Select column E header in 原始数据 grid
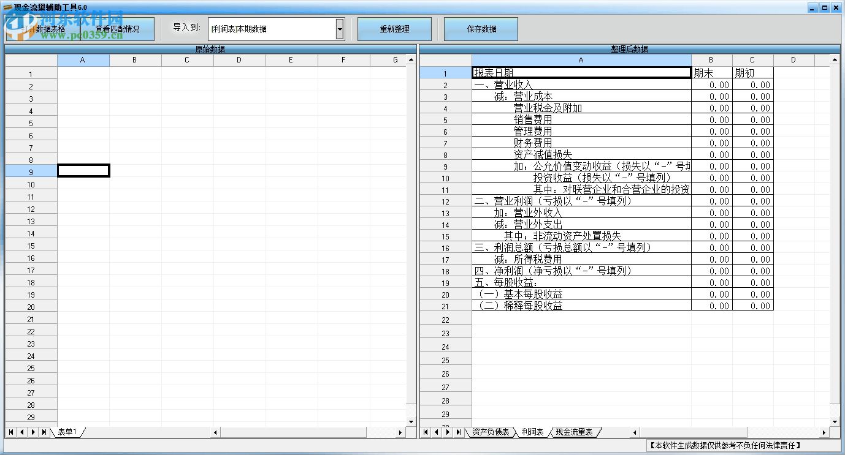The height and width of the screenshot is (455, 845). coord(292,60)
